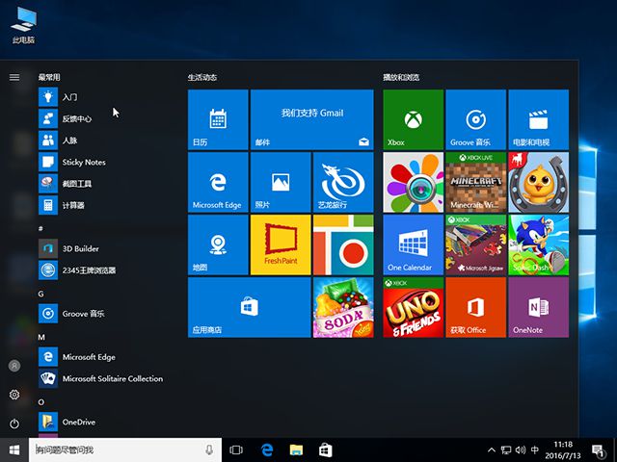Open the Xbox tile

point(413,119)
